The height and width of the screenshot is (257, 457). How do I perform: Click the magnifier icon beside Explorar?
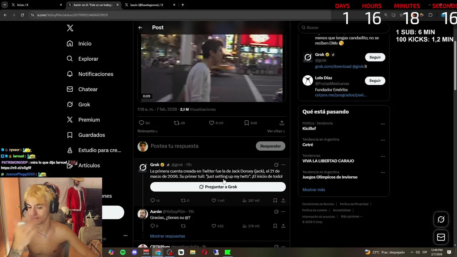click(70, 59)
